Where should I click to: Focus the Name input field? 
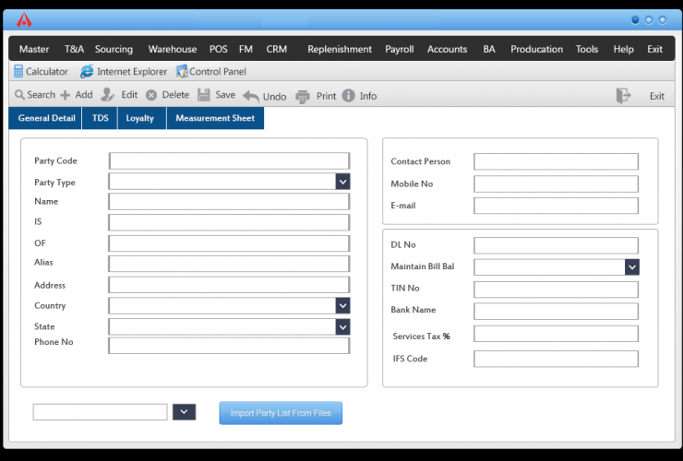(x=229, y=202)
